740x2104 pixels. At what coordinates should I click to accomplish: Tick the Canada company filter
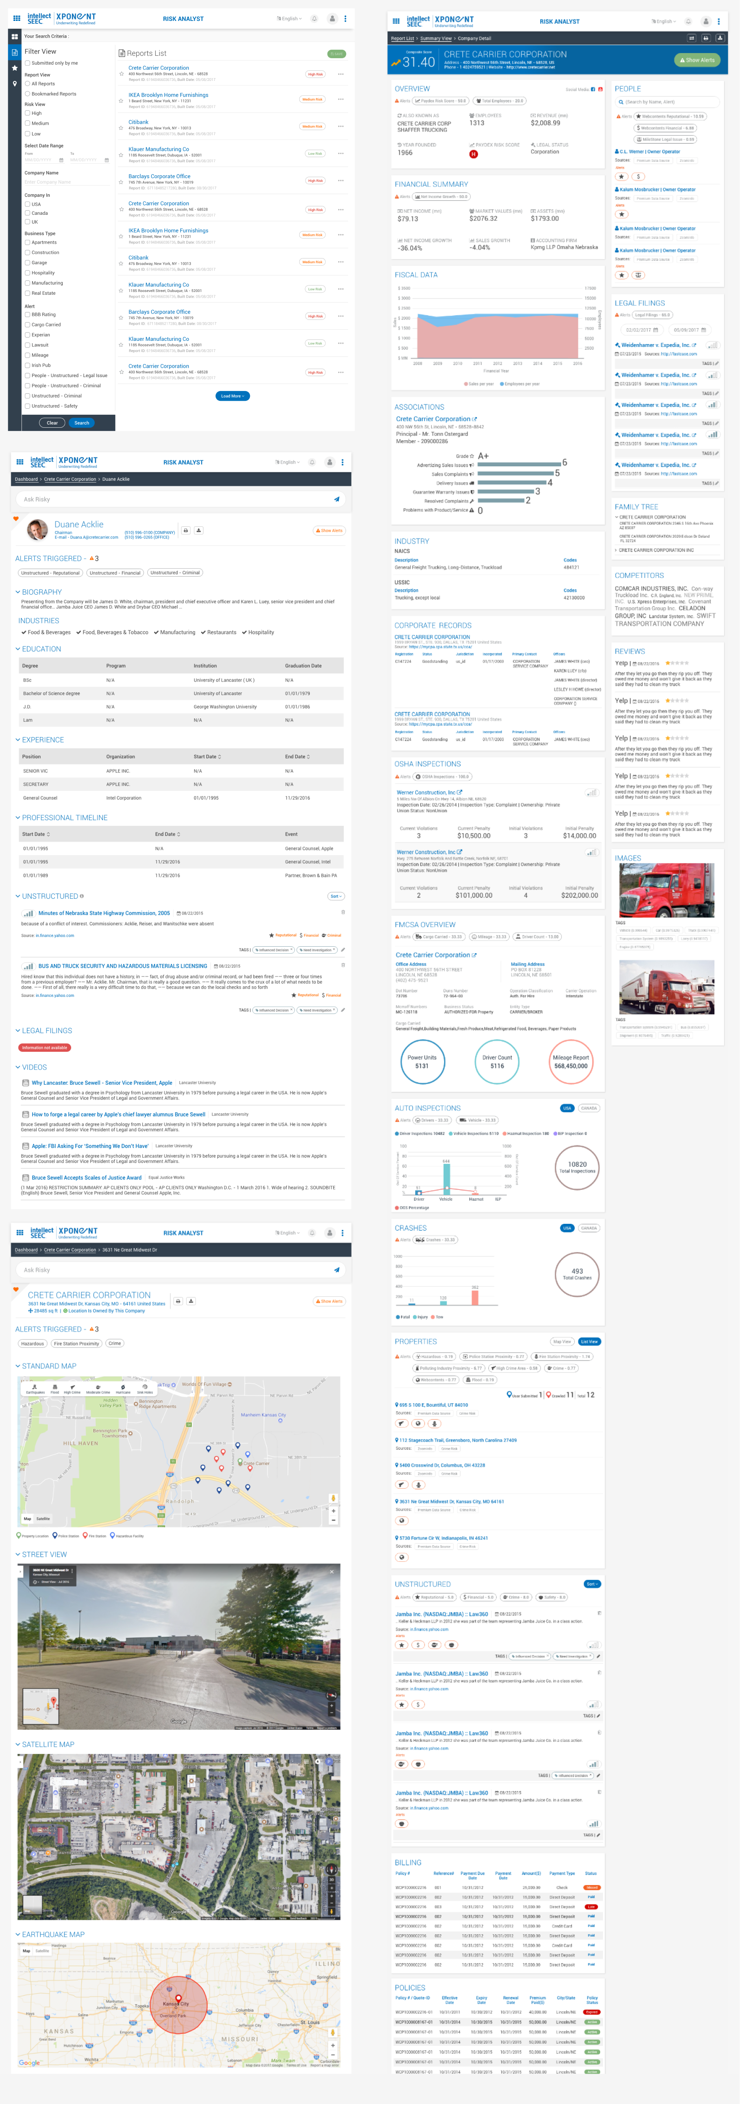click(x=27, y=213)
